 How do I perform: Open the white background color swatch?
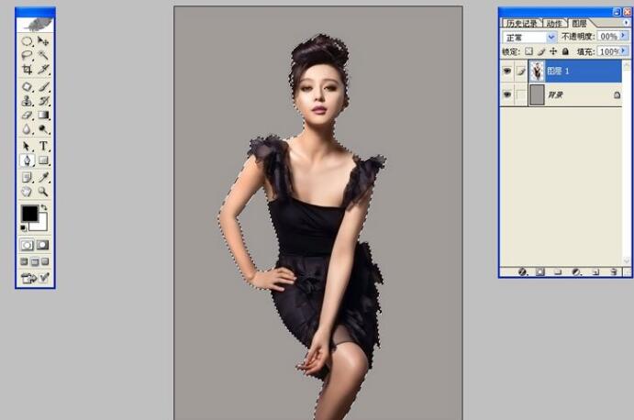[41, 224]
